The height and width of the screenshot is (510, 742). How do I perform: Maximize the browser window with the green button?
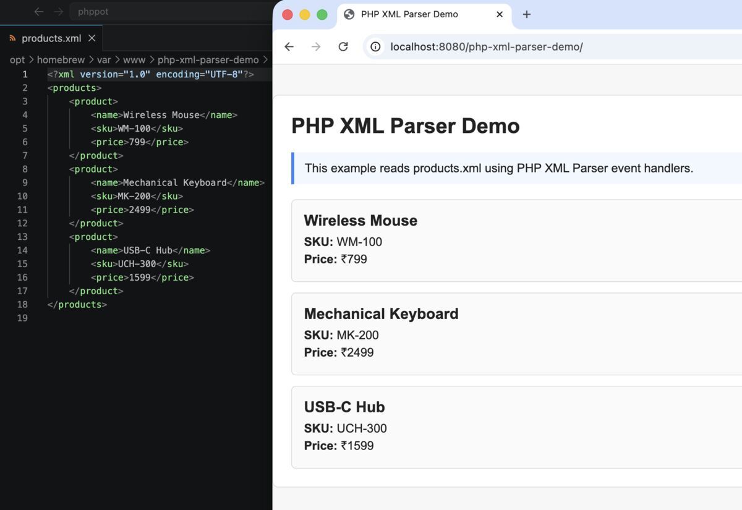tap(322, 14)
